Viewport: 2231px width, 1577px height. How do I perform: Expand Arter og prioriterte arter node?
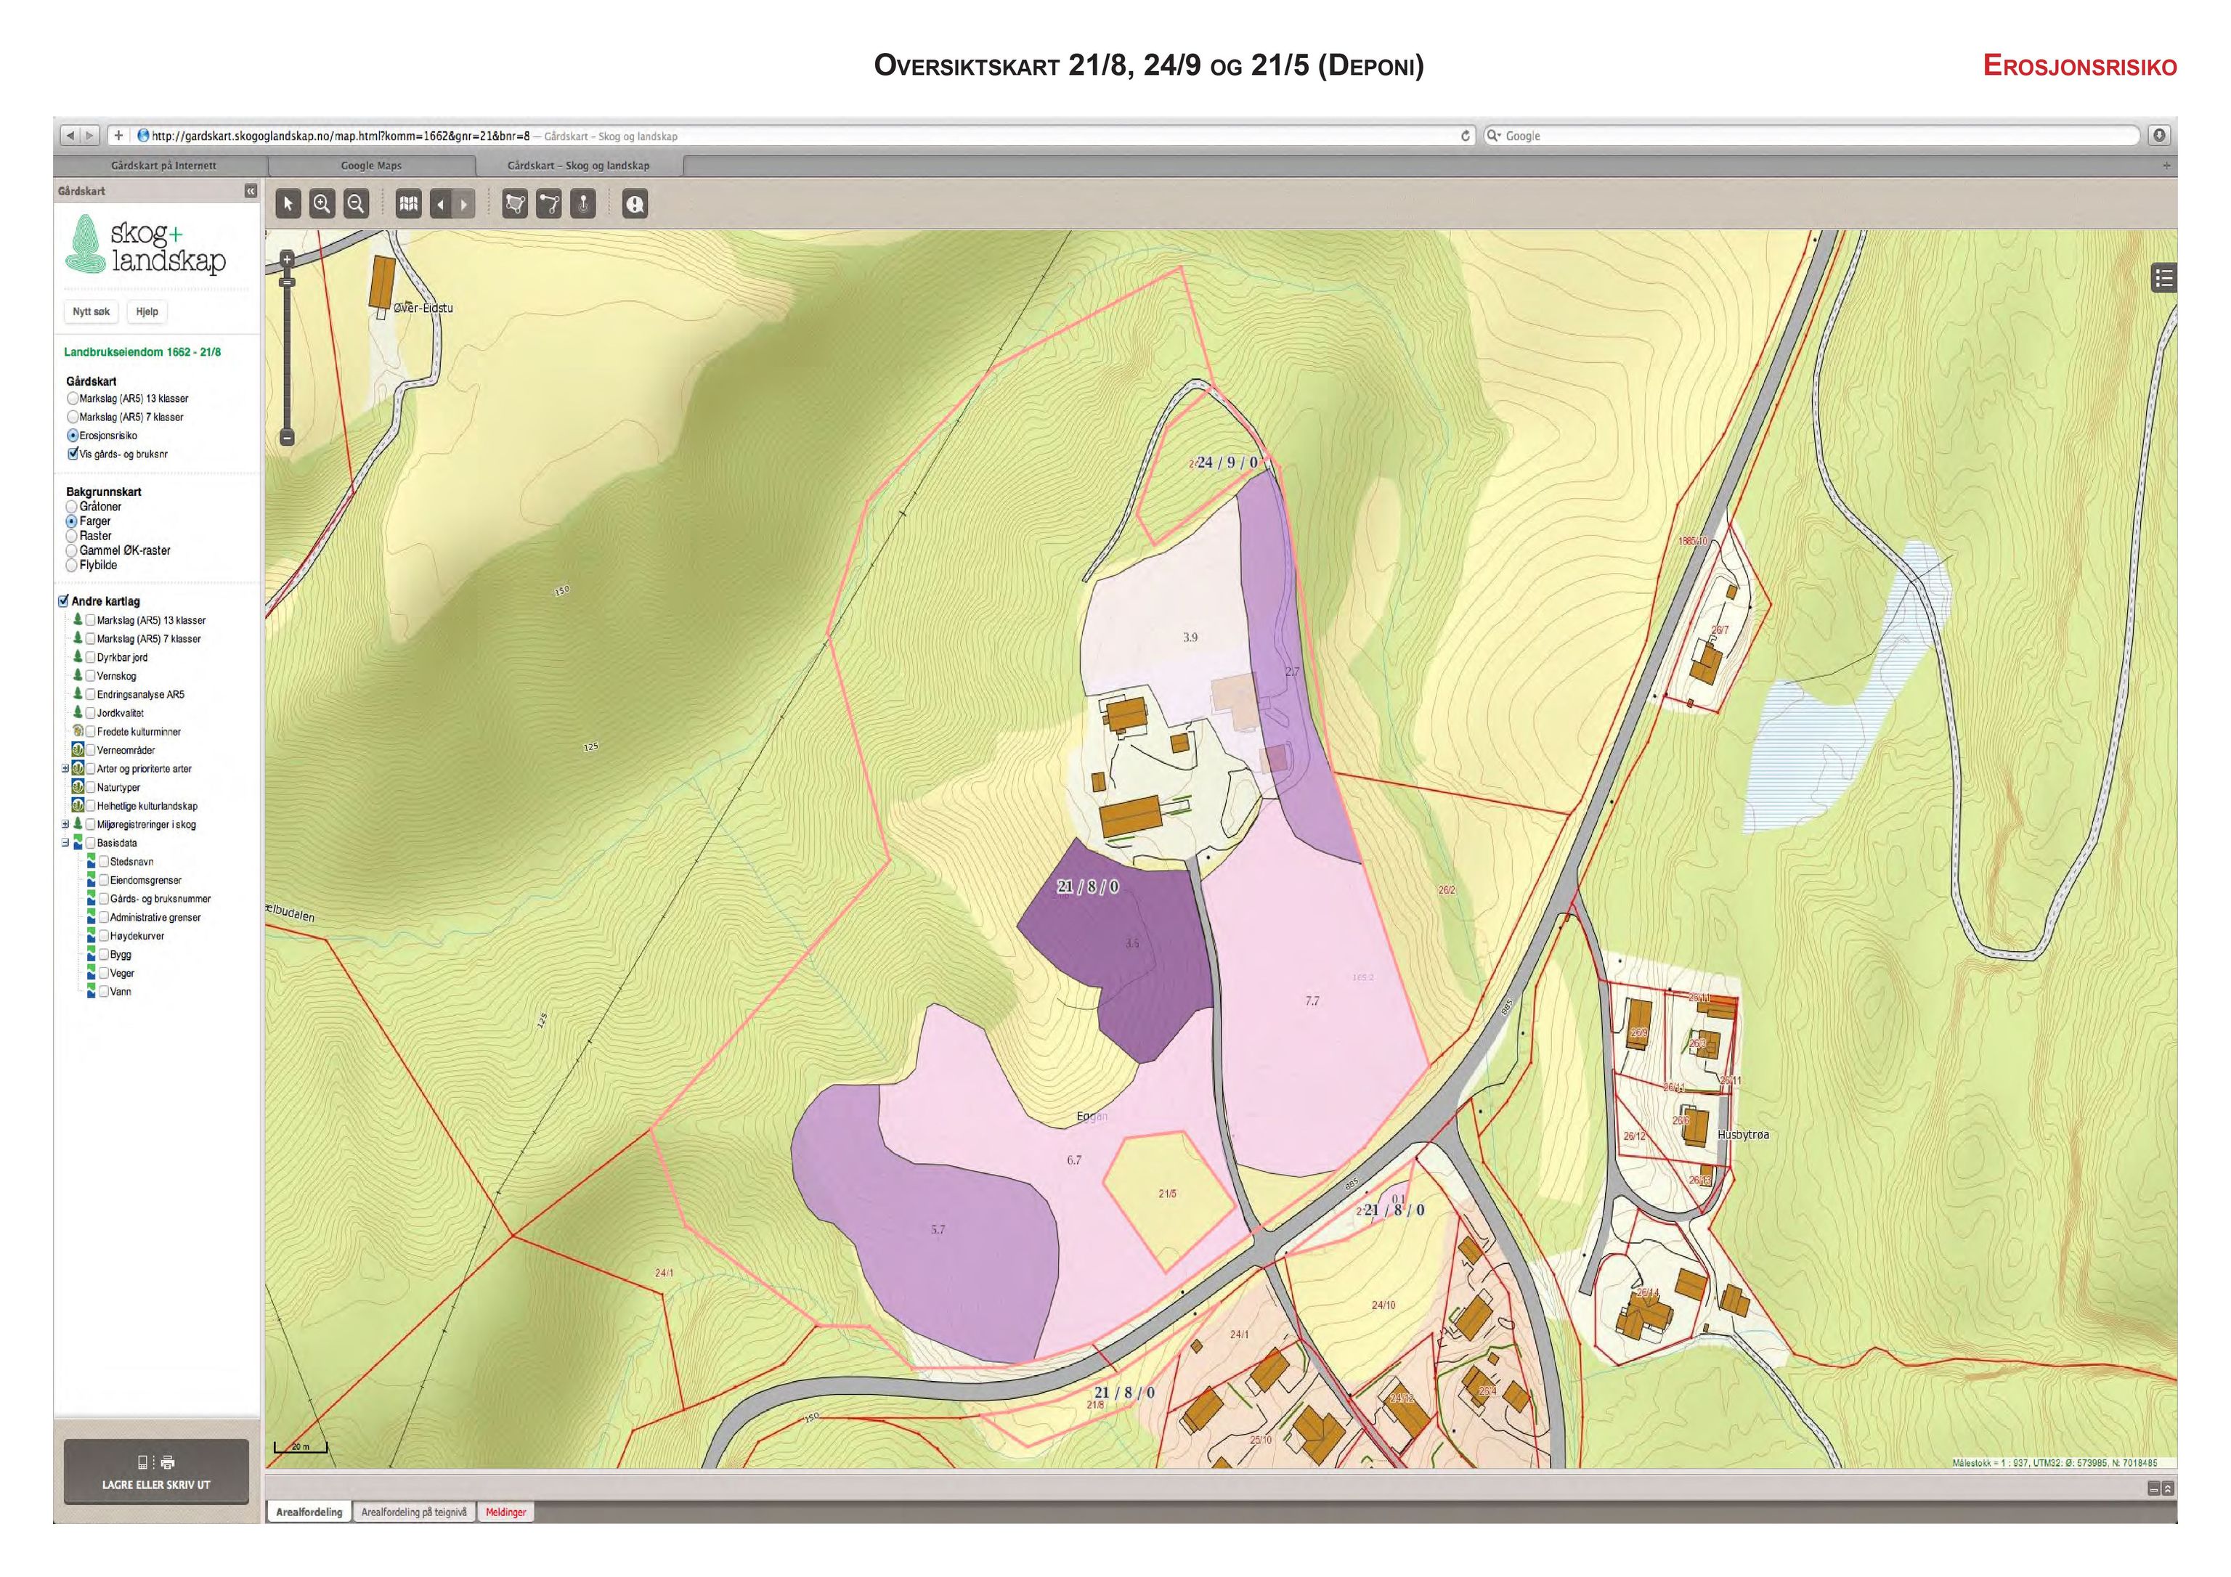pyautogui.click(x=65, y=769)
